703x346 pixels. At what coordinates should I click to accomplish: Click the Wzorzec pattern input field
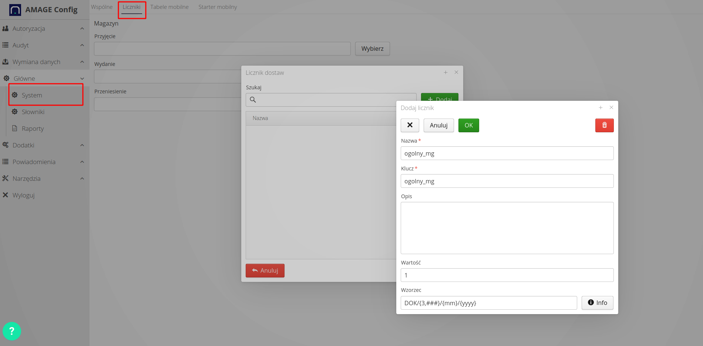(488, 303)
